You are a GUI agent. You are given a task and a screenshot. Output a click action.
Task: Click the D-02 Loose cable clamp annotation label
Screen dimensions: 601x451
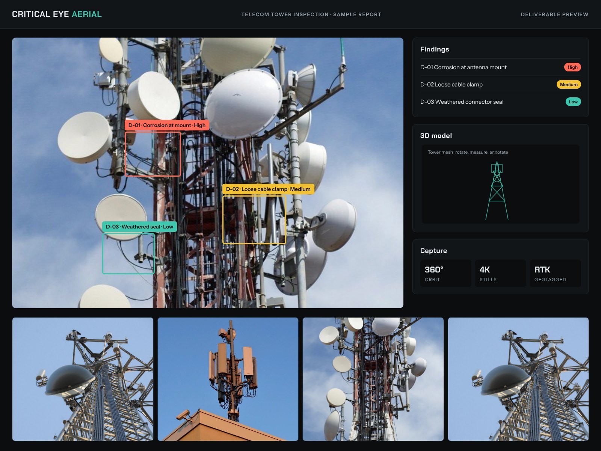point(268,189)
